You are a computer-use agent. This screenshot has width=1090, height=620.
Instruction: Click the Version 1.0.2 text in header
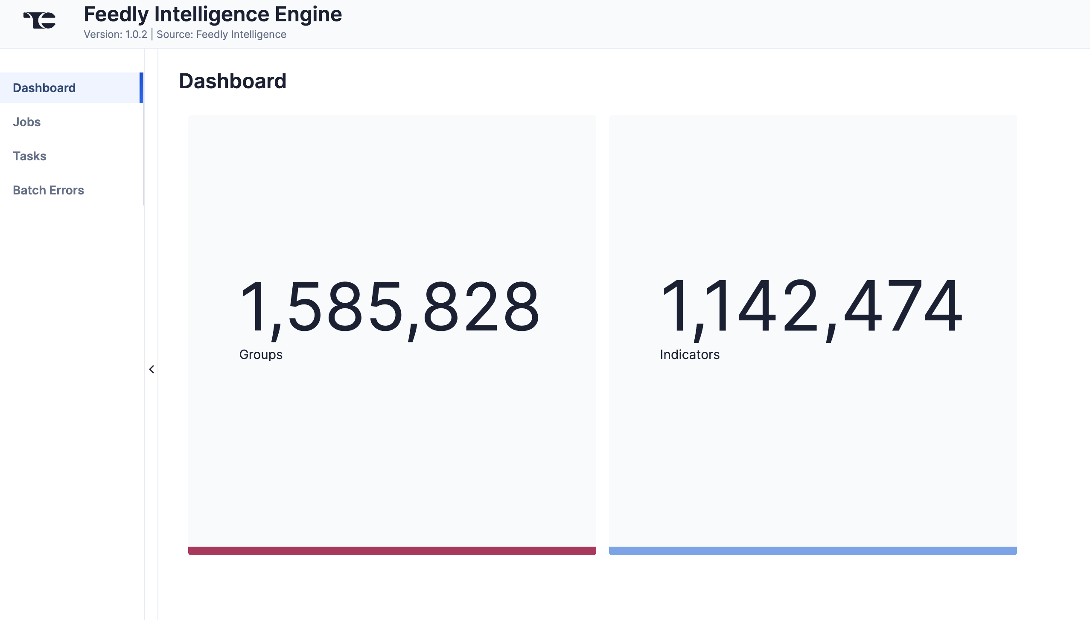click(115, 34)
